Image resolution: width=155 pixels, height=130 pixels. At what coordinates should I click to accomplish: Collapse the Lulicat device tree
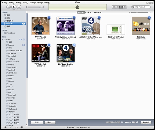(3, 39)
